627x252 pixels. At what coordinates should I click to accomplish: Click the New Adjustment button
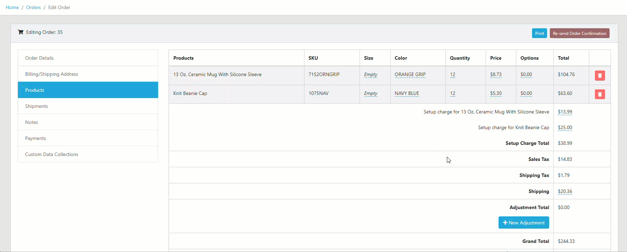(523, 223)
